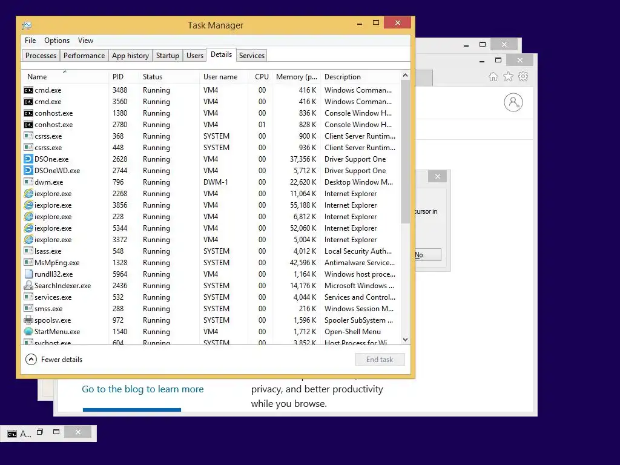Click the spoolsv.exe printer icon

click(28, 320)
